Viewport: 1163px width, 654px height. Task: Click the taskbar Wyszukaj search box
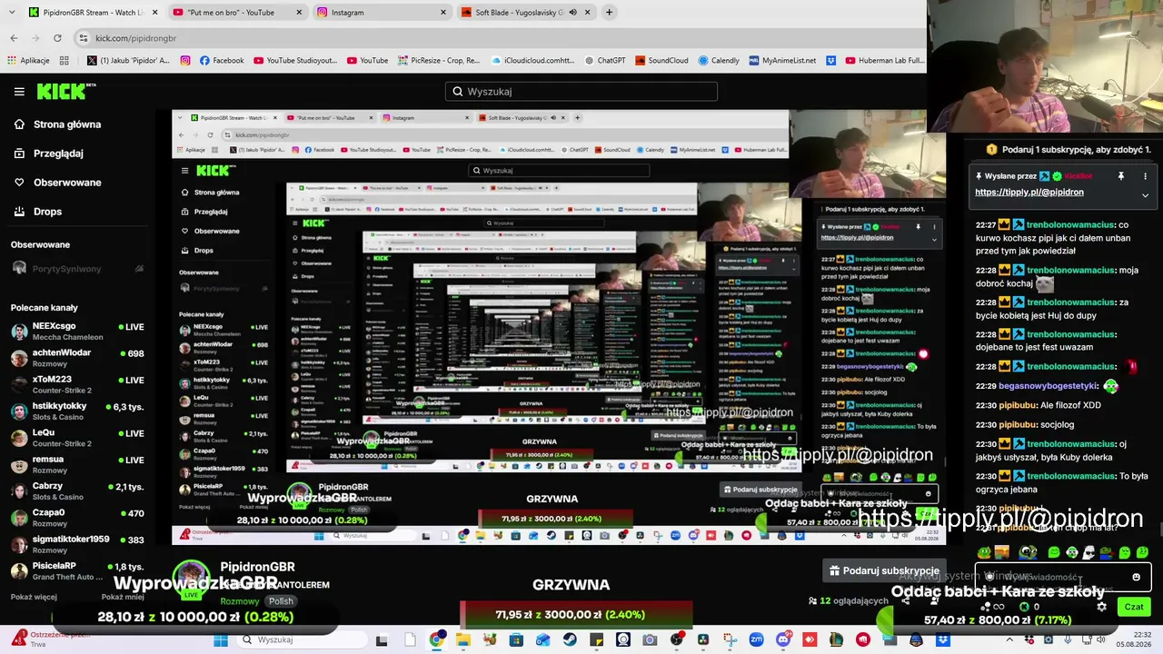tap(302, 640)
